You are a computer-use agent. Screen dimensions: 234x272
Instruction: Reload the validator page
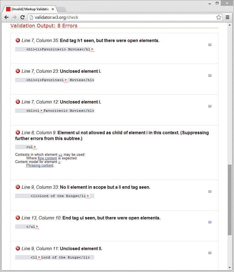(x=22, y=17)
